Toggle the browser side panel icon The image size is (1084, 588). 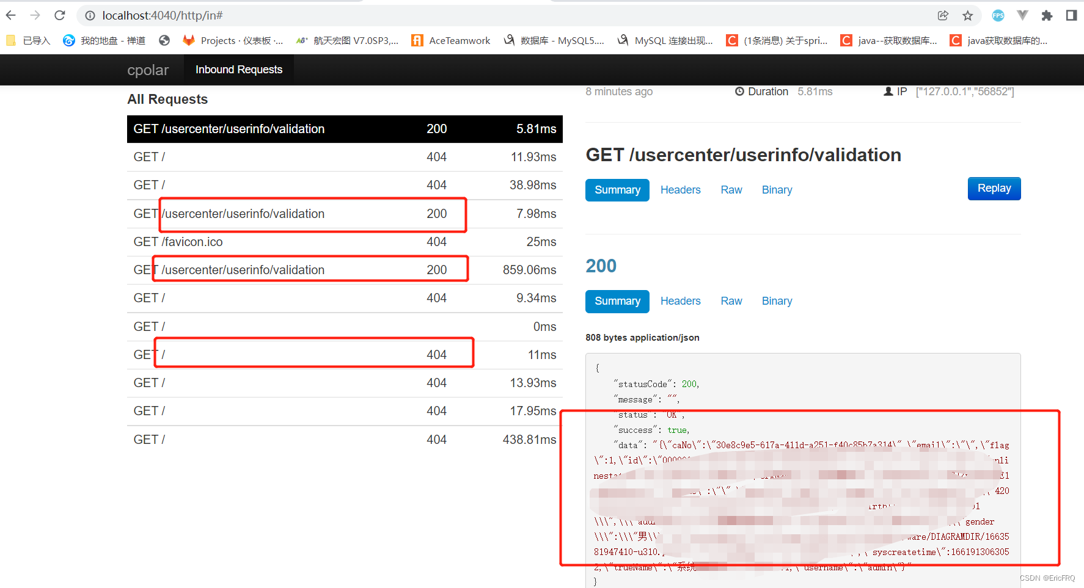coord(1071,16)
